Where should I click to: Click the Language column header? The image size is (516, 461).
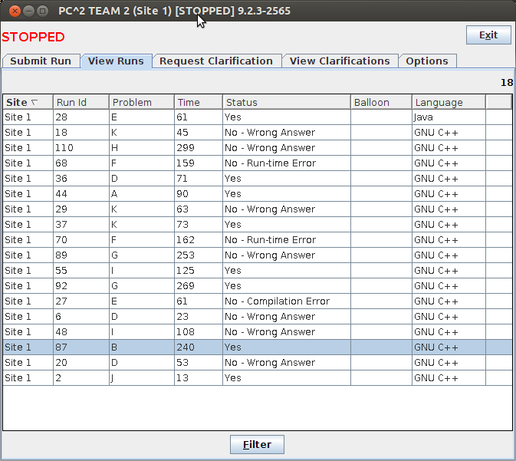[448, 102]
